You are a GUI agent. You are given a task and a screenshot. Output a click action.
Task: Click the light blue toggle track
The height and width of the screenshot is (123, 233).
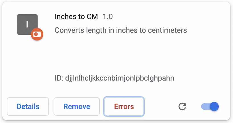(x=205, y=107)
